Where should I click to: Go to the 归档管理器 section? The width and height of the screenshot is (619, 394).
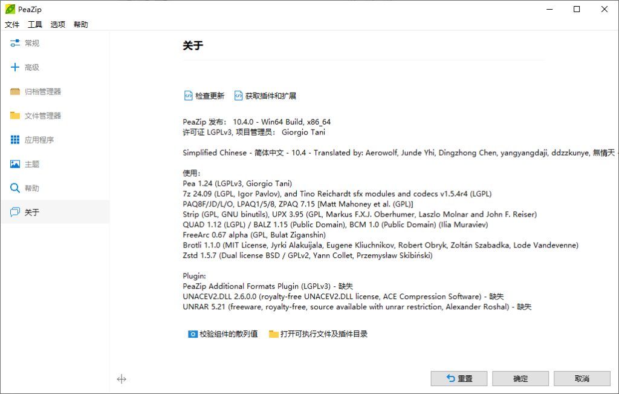pyautogui.click(x=55, y=91)
